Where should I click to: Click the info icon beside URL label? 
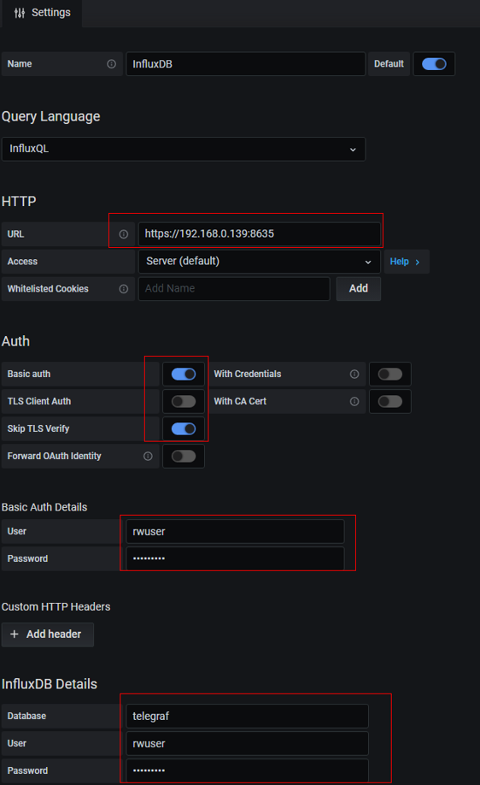[124, 234]
